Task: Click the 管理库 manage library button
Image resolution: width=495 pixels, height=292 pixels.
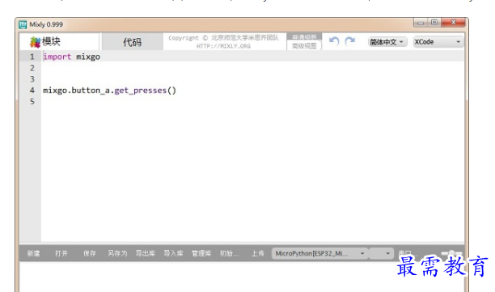Action: click(201, 253)
